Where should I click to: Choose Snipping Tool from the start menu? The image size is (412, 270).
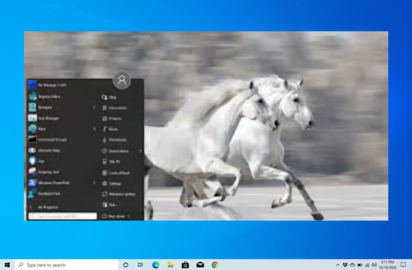tap(49, 172)
